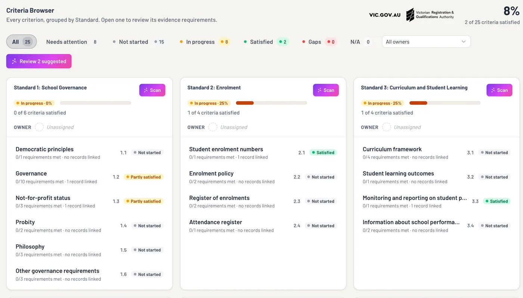523x298 pixels.
Task: Click the Standard 2: Enrolment heading
Action: tap(214, 87)
